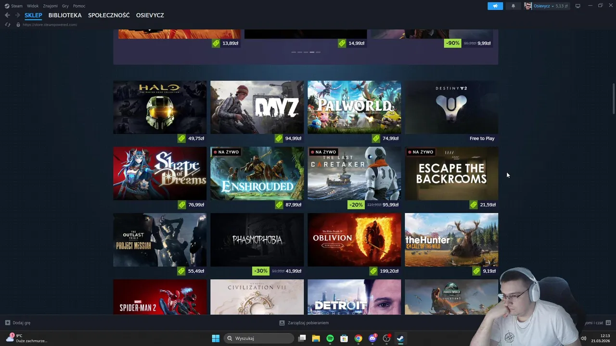Switch to the BIBLIOTEKA tab
The width and height of the screenshot is (616, 346).
65,15
